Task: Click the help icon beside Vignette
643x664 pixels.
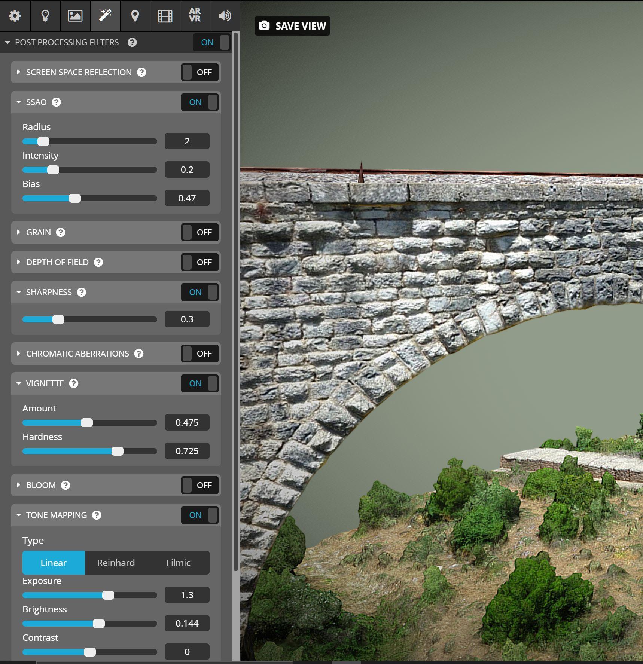Action: (x=74, y=383)
